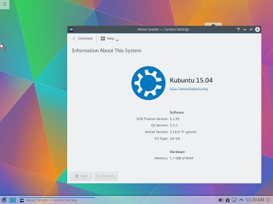Click the display/network monitor tray icon

tap(234, 200)
